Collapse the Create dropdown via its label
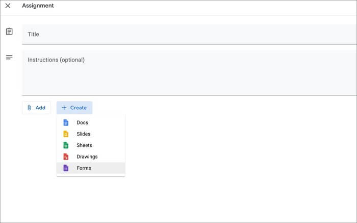Screen dimensions: 357x223 pyautogui.click(x=79, y=108)
